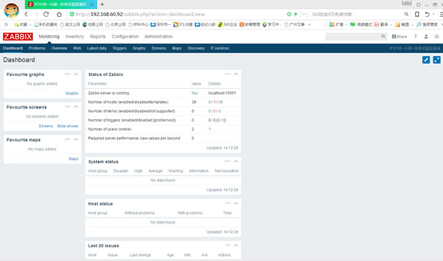Collapse the Host status widget
The height and width of the screenshot is (261, 443).
[236, 203]
